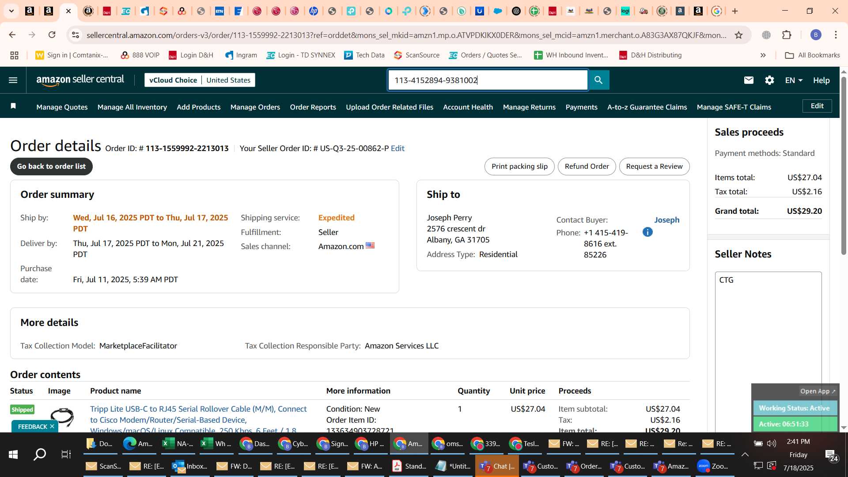Close the FEEDBACK tab with X

coord(52,426)
